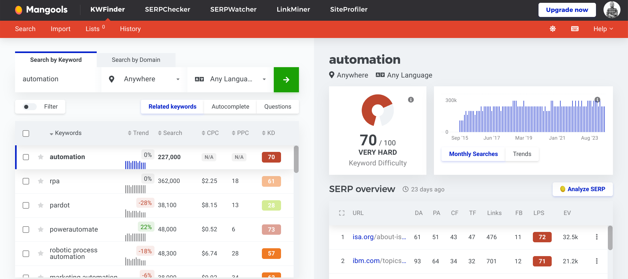The height and width of the screenshot is (279, 628).
Task: Open the more options for ibm.com
Action: (x=597, y=261)
